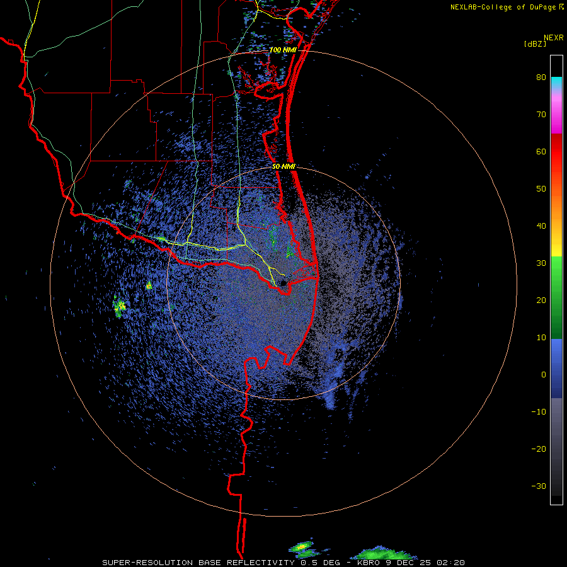Click the -10 dBZ scale value
567x567 pixels.
pyautogui.click(x=539, y=412)
